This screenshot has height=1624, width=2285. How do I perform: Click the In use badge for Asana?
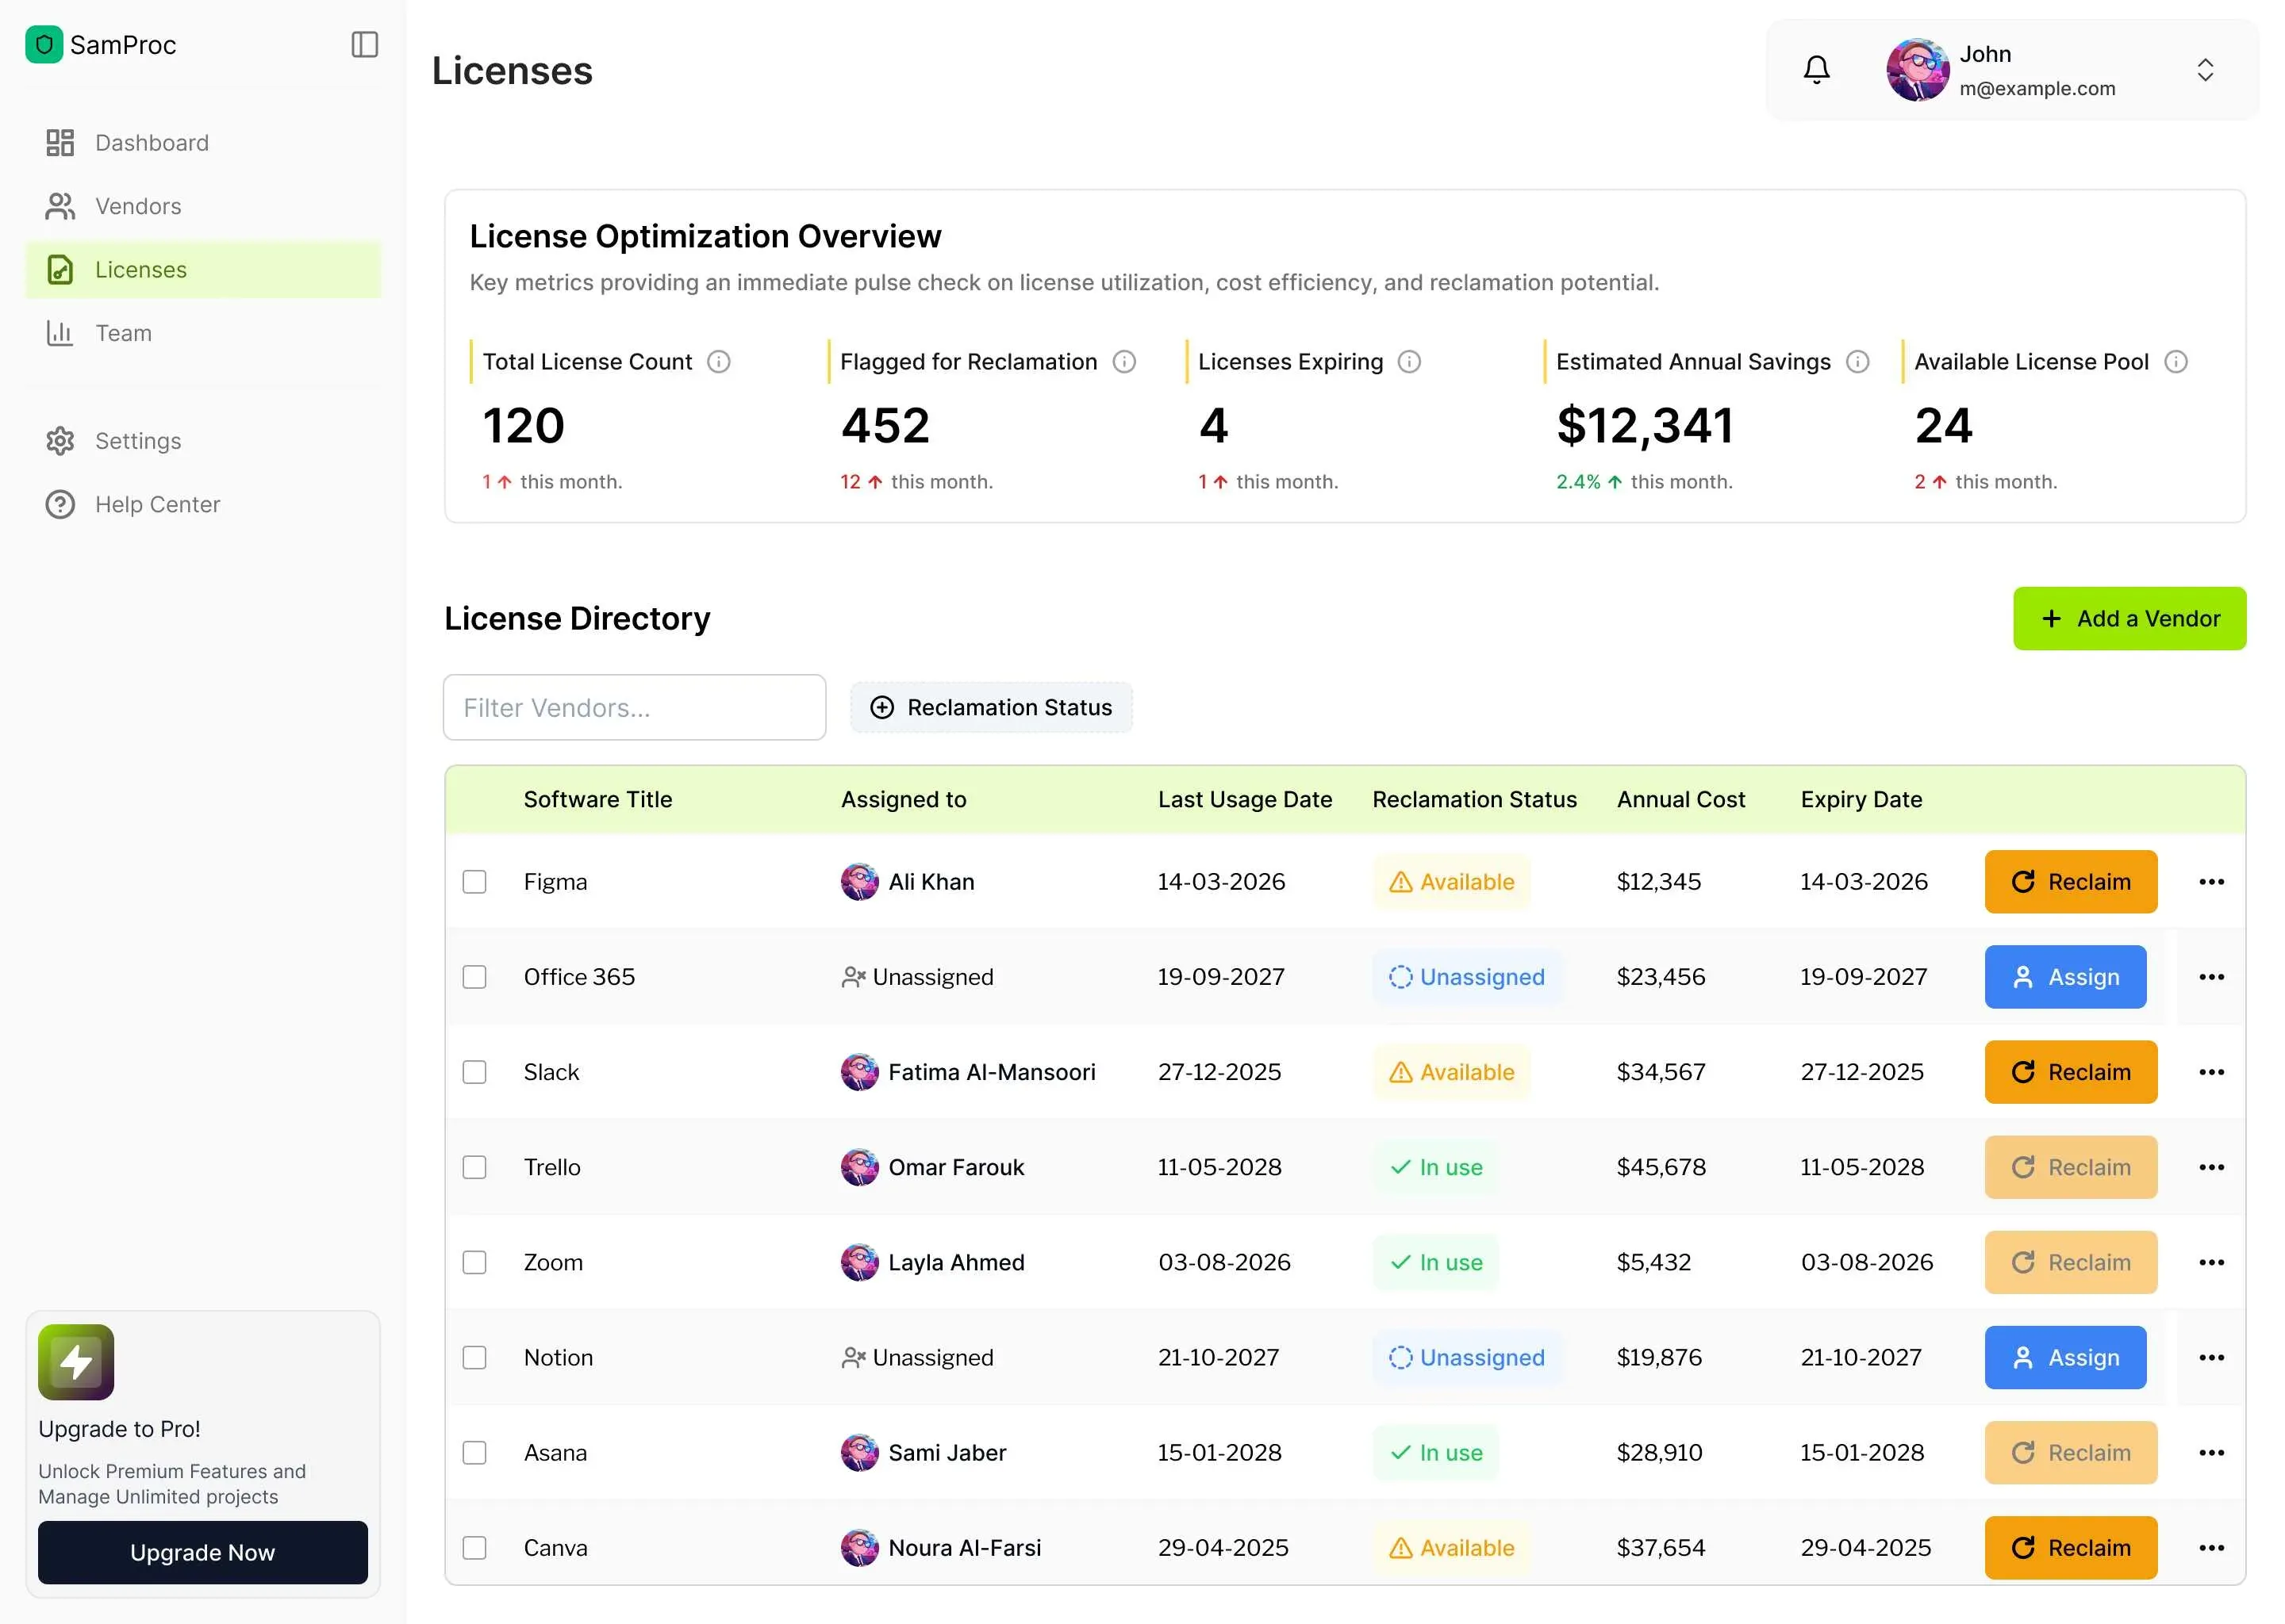point(1435,1453)
